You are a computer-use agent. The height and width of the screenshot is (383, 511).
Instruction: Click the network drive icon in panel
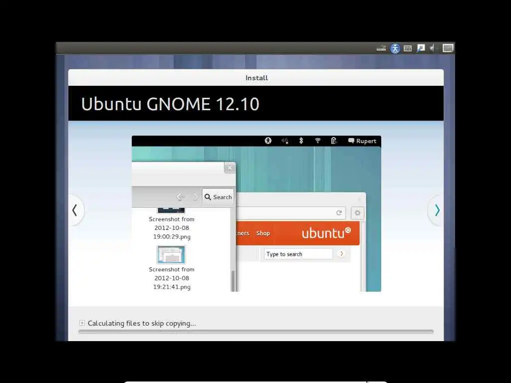click(x=381, y=48)
